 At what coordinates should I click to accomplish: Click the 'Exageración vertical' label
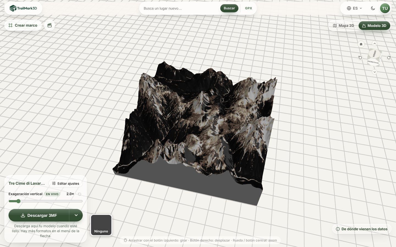point(25,194)
